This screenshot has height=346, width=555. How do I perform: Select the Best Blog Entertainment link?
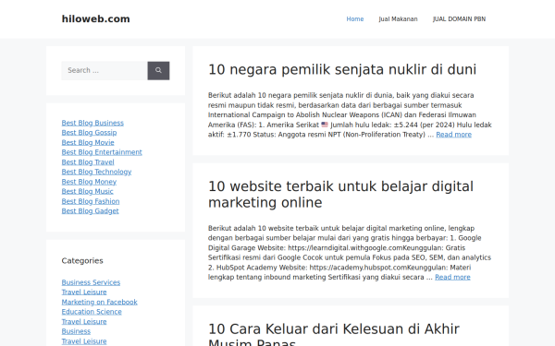pyautogui.click(x=102, y=152)
